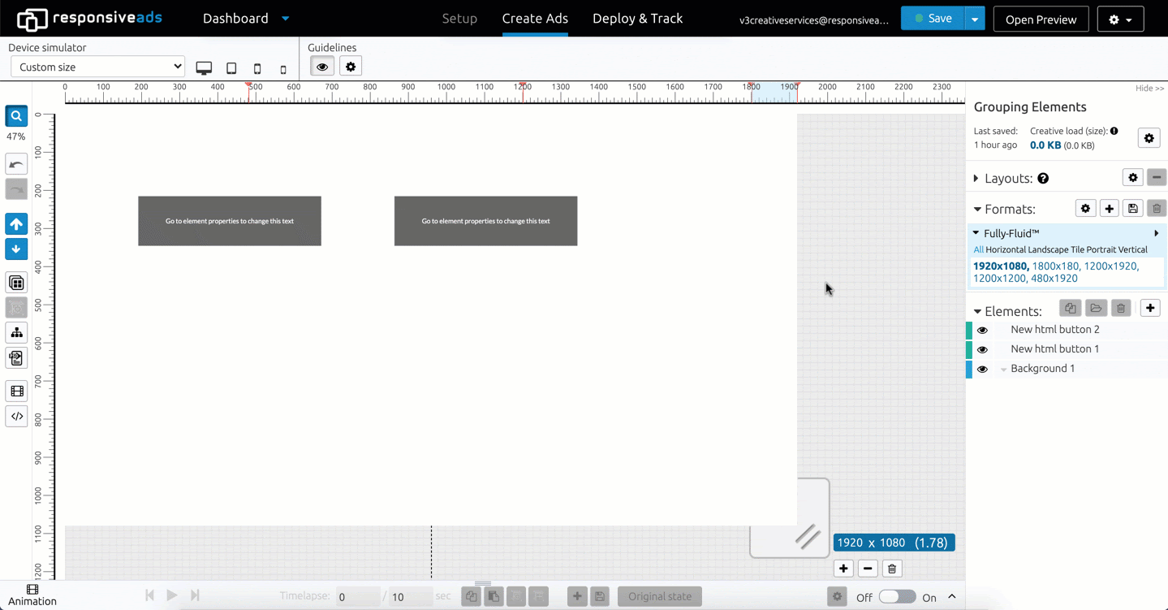Expand the Layouts section

[x=976, y=179]
